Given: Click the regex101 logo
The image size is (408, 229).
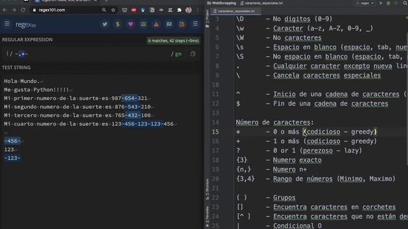Looking at the screenshot, I should coord(25,25).
